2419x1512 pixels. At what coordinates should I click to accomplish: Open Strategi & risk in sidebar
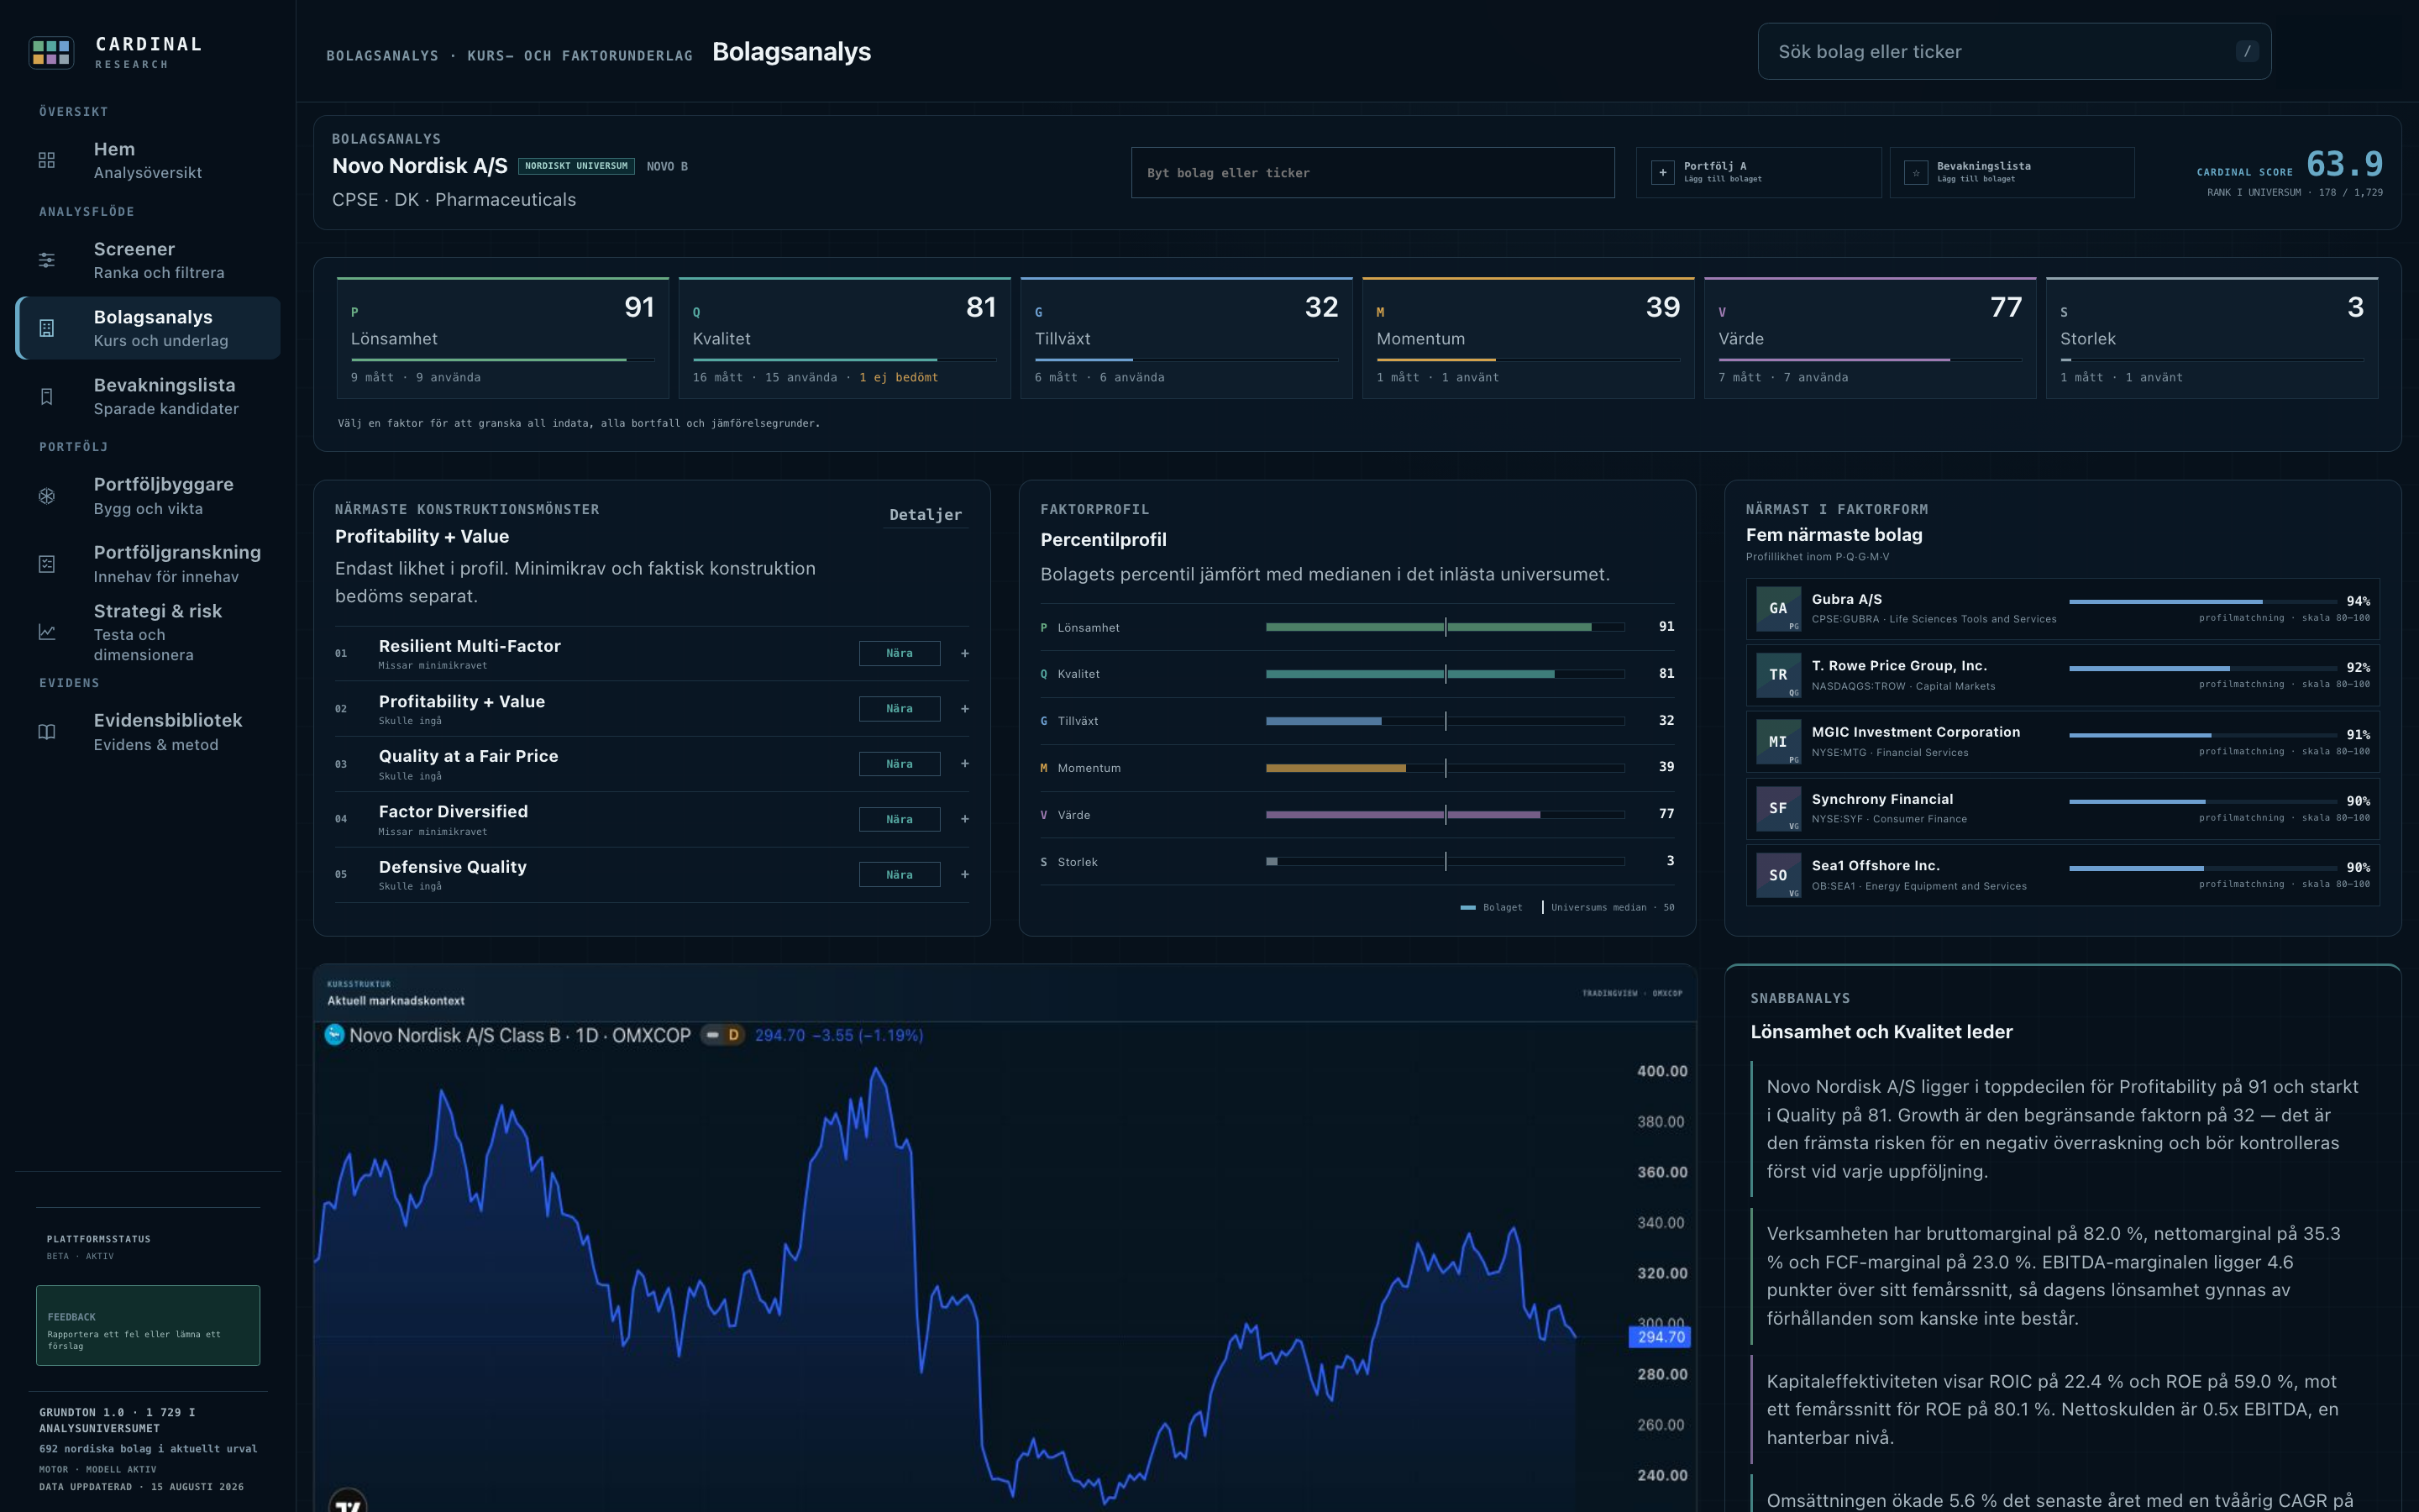(x=148, y=632)
